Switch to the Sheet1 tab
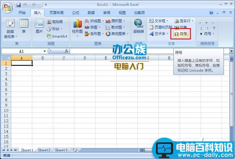 tap(27, 150)
